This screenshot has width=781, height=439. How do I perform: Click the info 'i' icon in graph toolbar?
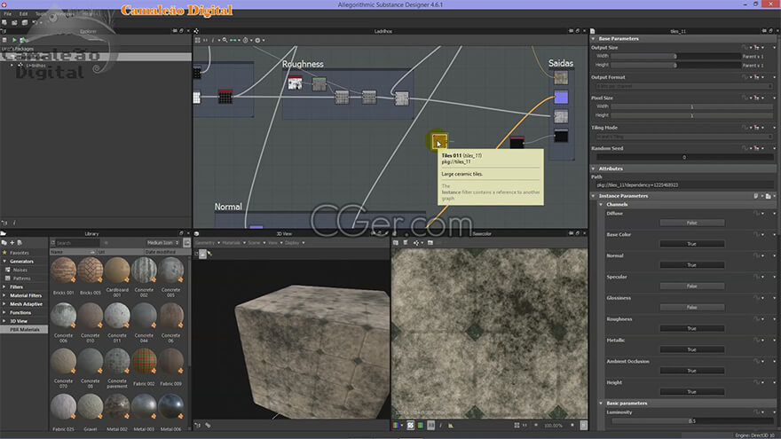(213, 40)
